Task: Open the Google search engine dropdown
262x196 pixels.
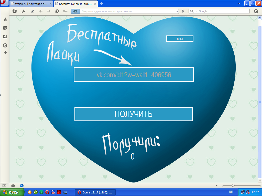Action: 196,11
